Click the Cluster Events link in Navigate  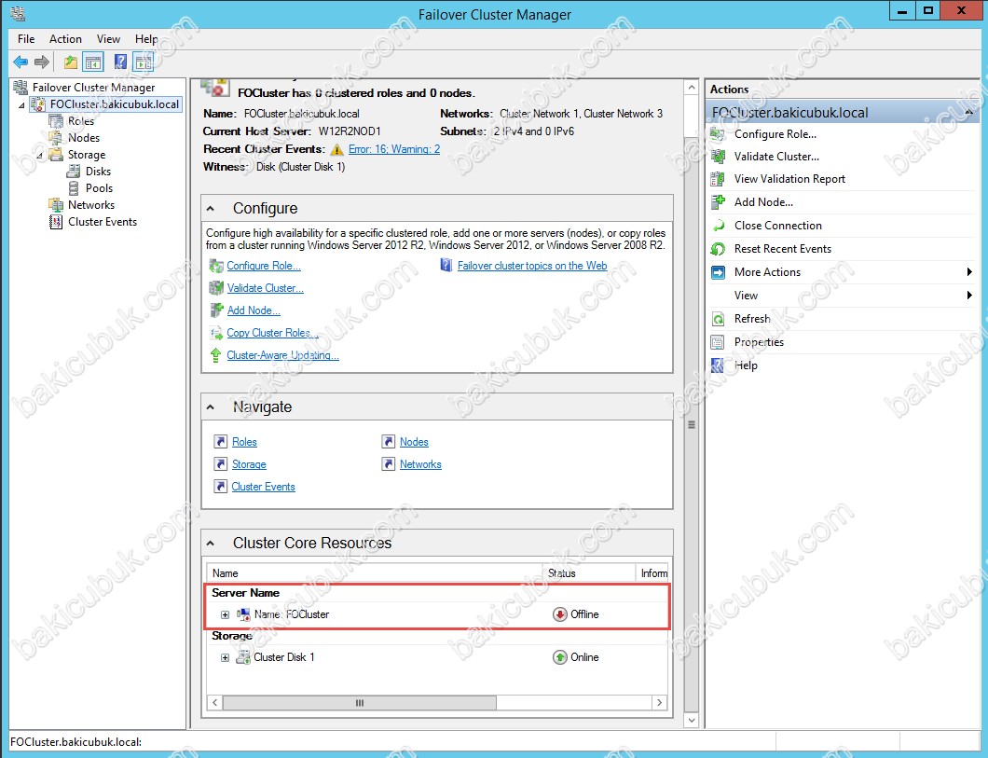264,487
